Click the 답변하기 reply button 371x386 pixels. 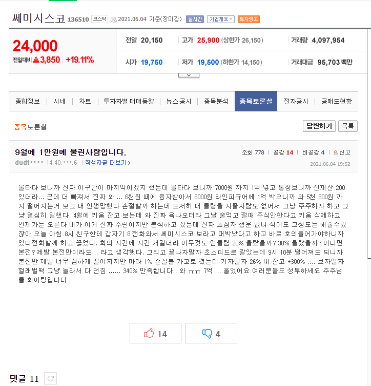point(319,126)
